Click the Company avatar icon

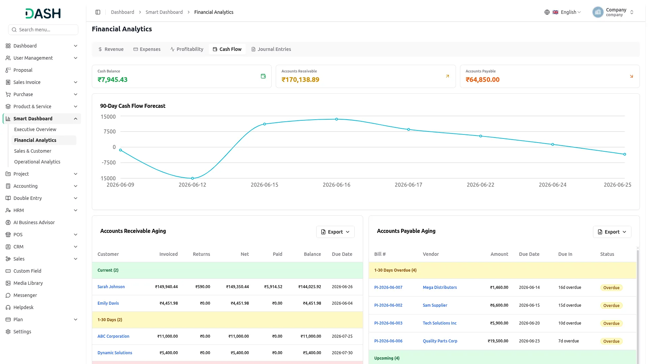pos(598,12)
